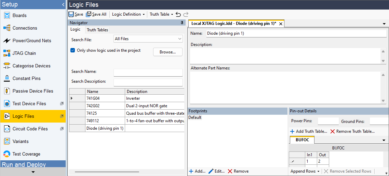Click the Browse... button
This screenshot has width=389, height=176.
click(x=167, y=52)
